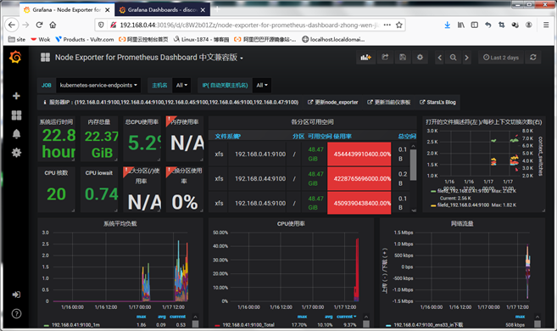Open the localhost.localdomain bookmark
Screen dimensions: 557x331
[333, 39]
